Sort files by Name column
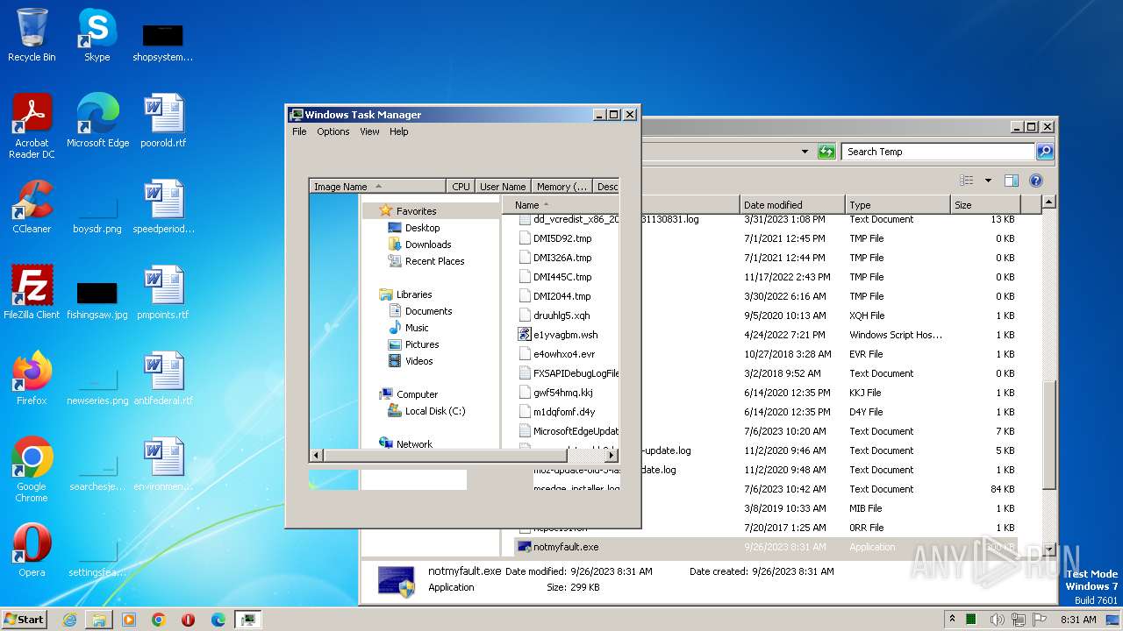The image size is (1123, 631). tap(561, 205)
